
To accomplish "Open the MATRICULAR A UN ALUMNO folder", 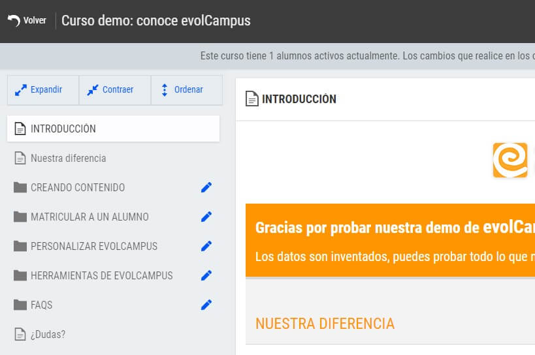I will tap(89, 217).
